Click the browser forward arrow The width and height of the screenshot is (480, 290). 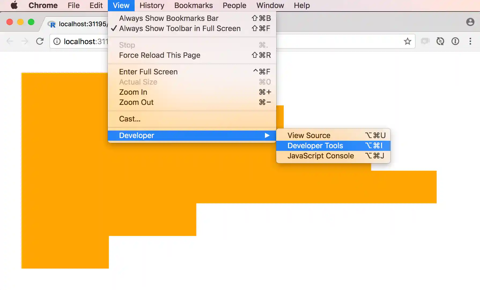(25, 41)
